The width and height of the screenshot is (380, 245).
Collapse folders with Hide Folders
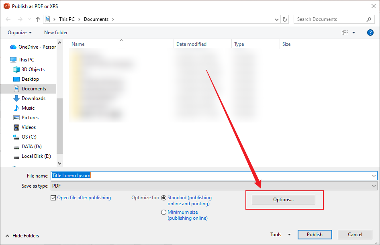21,235
